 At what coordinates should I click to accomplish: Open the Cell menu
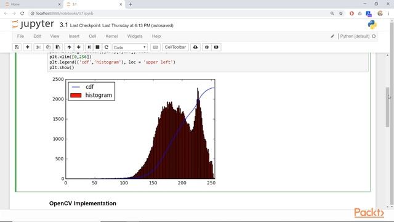92,36
